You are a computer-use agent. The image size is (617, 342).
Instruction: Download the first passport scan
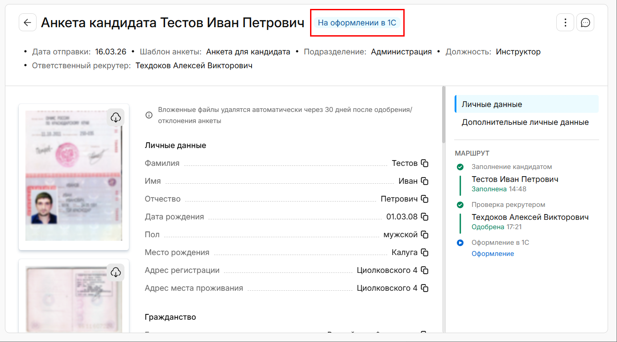(x=116, y=117)
